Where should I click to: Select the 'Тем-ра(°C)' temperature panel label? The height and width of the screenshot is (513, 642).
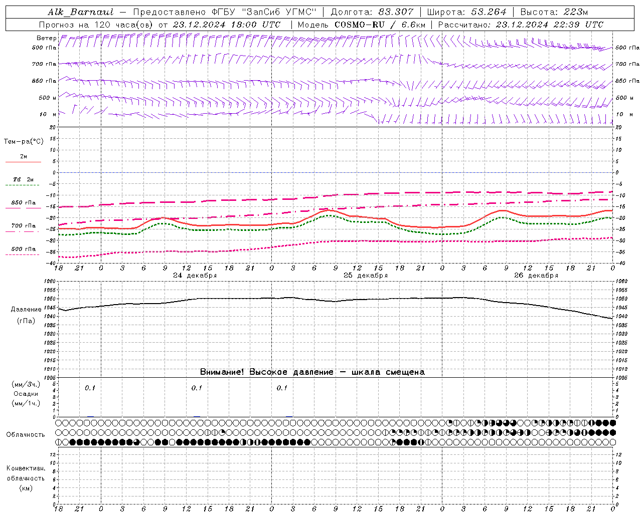[24, 142]
